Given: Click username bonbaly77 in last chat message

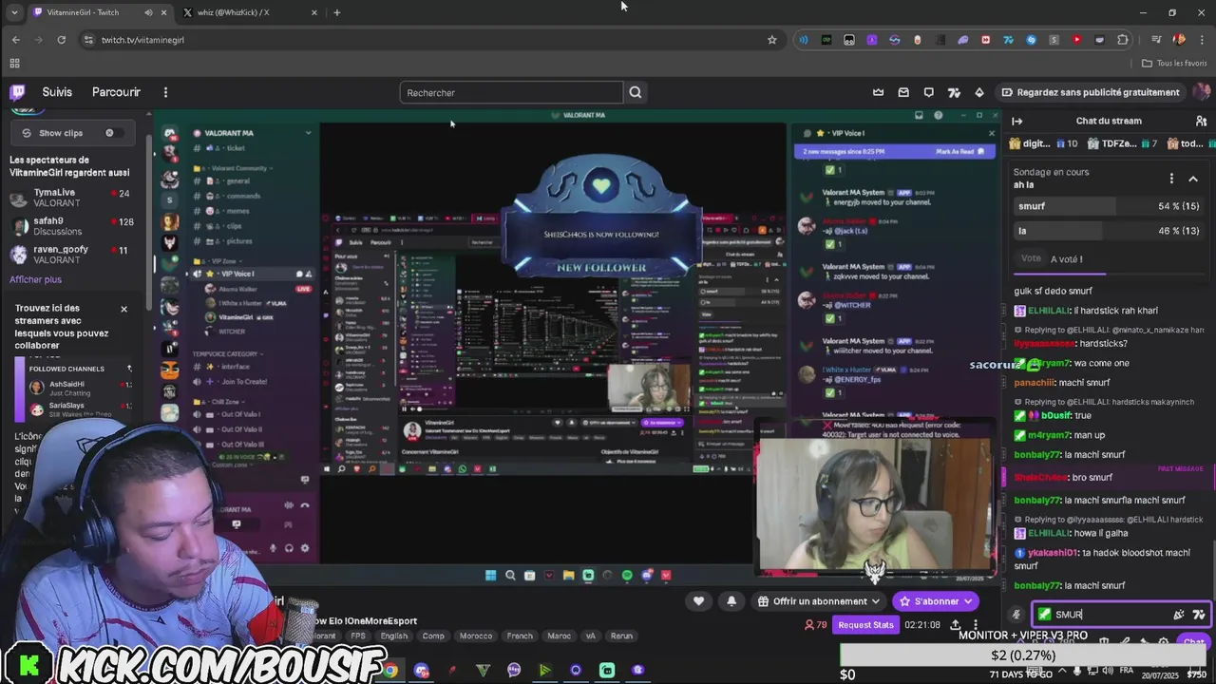Looking at the screenshot, I should tap(1036, 585).
